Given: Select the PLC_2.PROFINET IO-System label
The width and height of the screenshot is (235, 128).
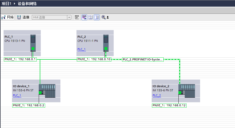Looking at the screenshot, I should tap(142, 59).
